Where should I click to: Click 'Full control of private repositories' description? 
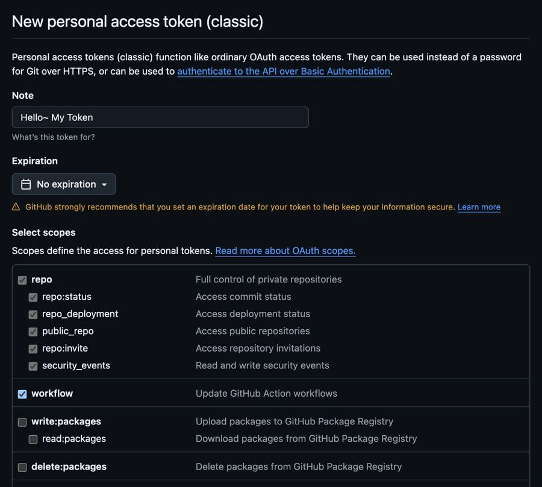pyautogui.click(x=269, y=279)
